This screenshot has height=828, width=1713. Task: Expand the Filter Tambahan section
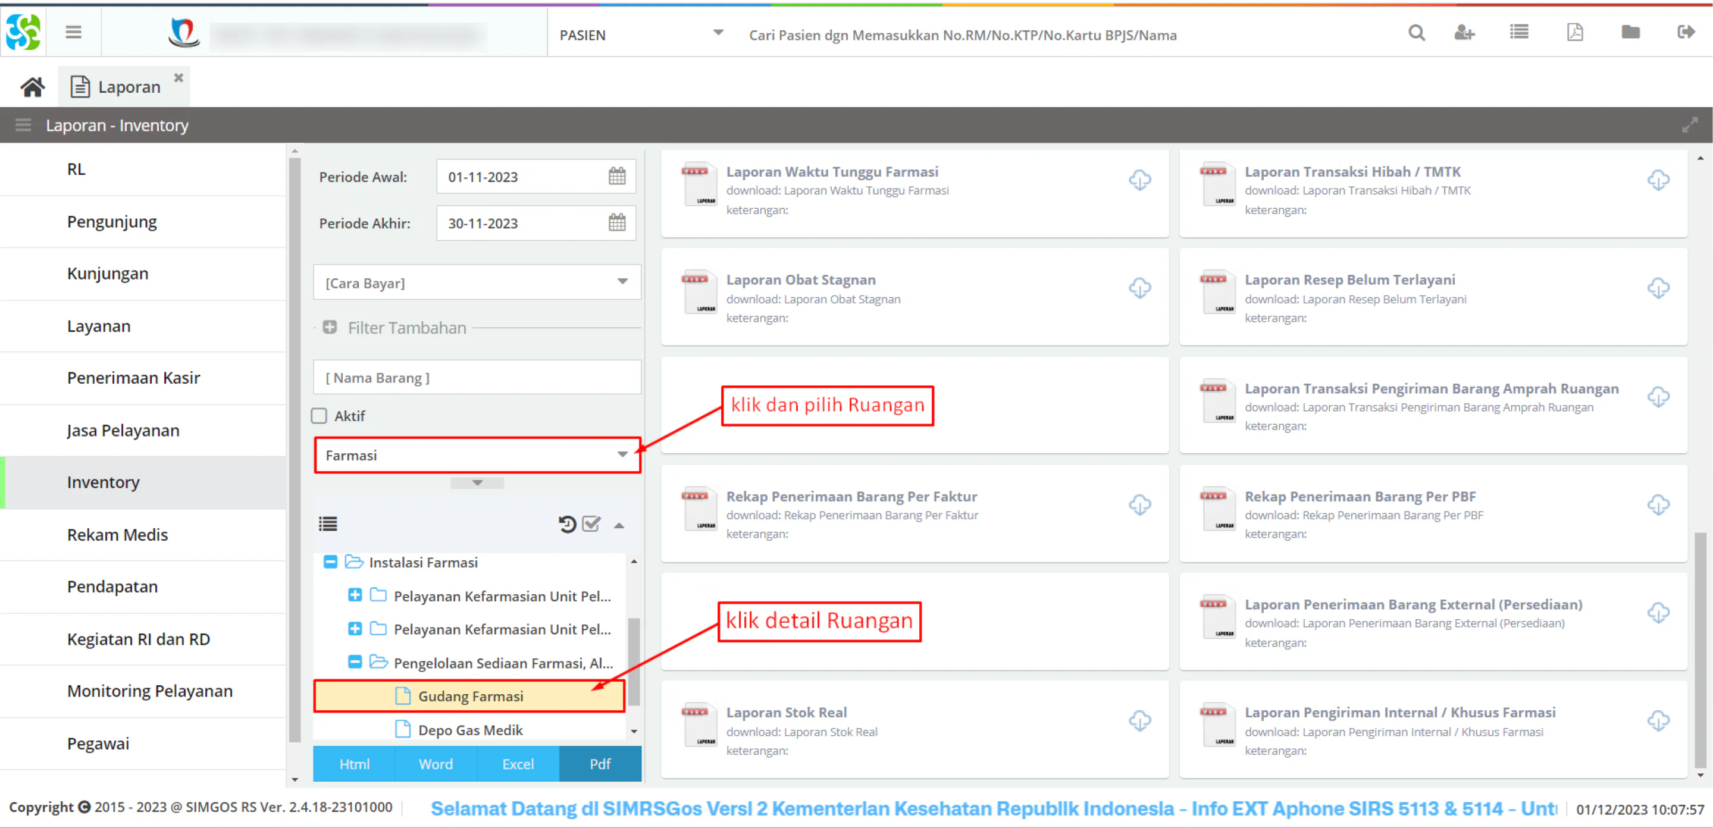point(330,327)
